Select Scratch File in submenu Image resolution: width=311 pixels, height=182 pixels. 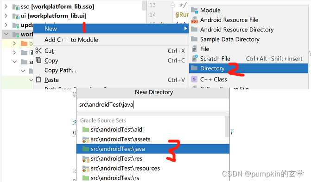(249, 59)
